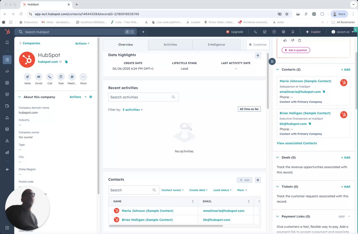This screenshot has height=234, width=358.
Task: Open the axiom.ai account menu
Action: coord(342,32)
